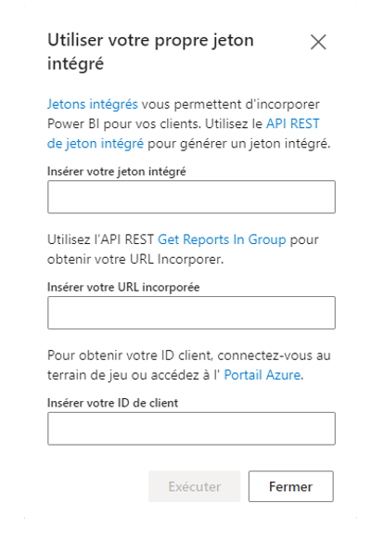Click the 'de jeton intégré' link text

96,143
